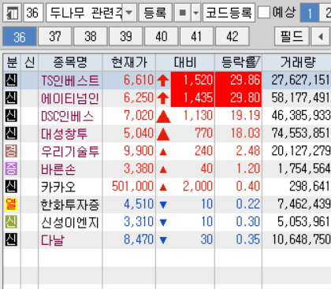Click the 신 badge in 대성창투 row
Image resolution: width=331 pixels, height=289 pixels.
[11, 133]
